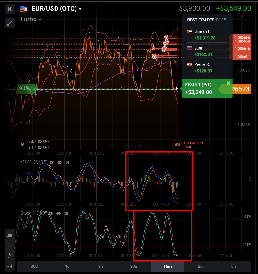Select the 15m timeframe tab
Viewport: 258px width, 274px height.
click(167, 266)
